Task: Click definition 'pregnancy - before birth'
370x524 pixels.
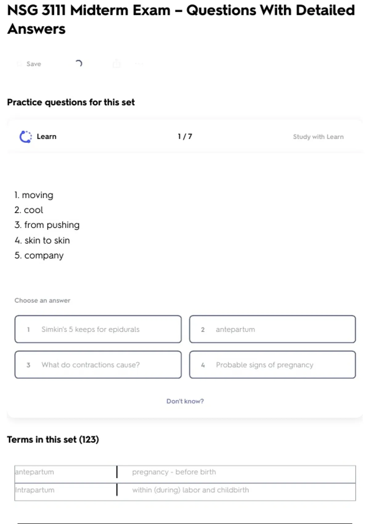Action: tap(174, 472)
